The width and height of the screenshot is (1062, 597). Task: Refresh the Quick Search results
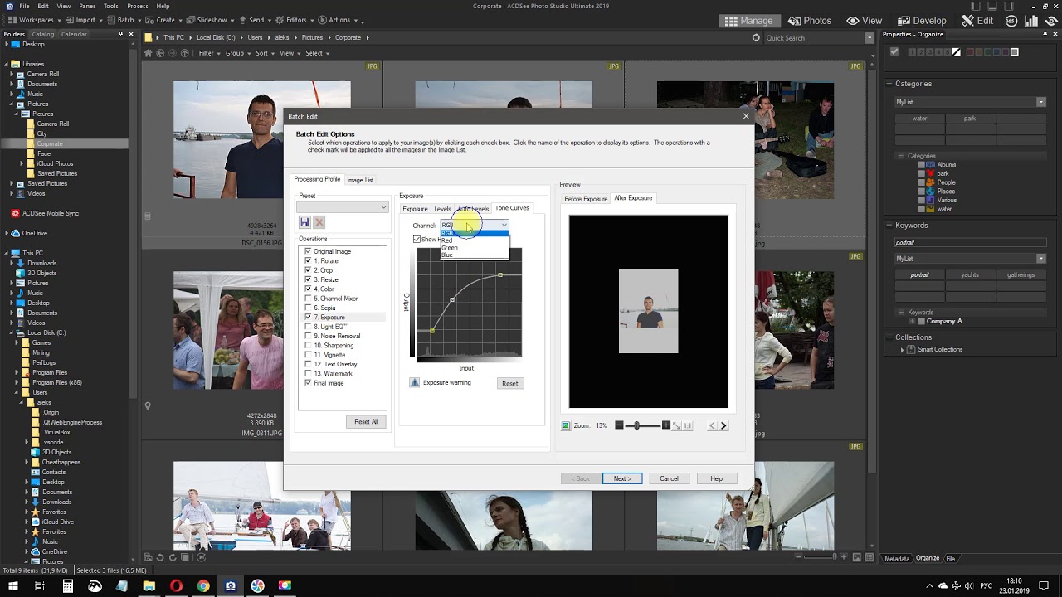pos(756,37)
